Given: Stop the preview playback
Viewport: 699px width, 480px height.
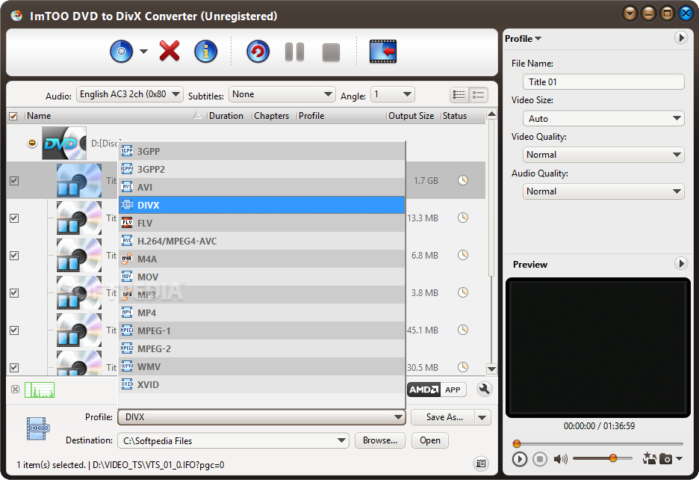Looking at the screenshot, I should (540, 459).
